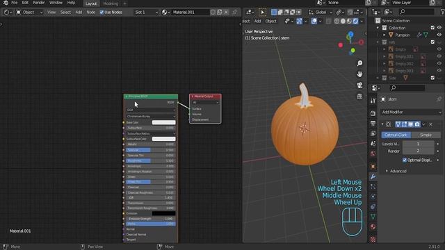
Task: Toggle the Use Nodes checkbox
Action: coord(102,12)
